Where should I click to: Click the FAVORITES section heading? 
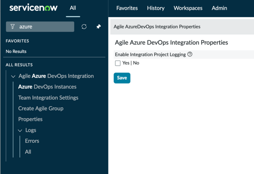point(17,41)
